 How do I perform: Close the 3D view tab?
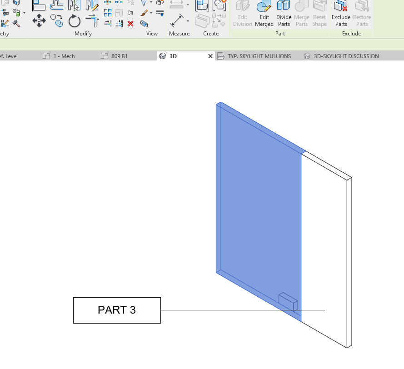210,56
